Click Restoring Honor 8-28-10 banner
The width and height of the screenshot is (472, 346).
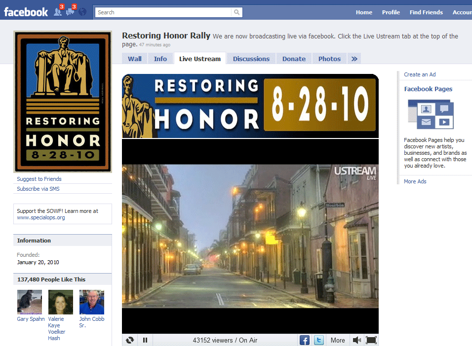250,106
